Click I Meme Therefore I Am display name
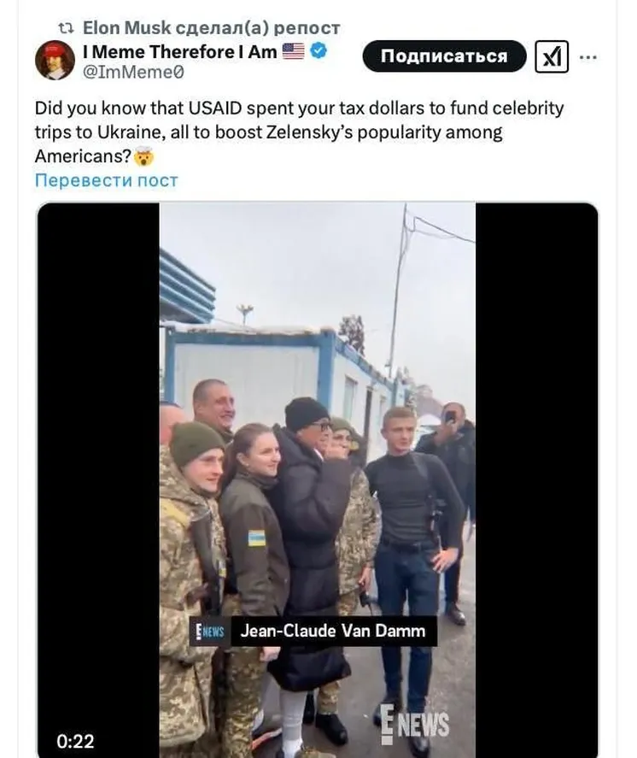Image resolution: width=637 pixels, height=758 pixels. [x=179, y=51]
